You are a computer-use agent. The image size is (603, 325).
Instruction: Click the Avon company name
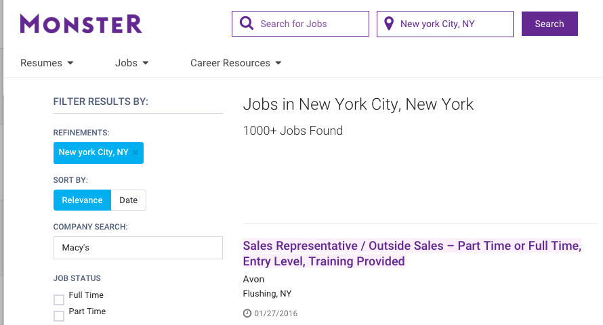tap(253, 279)
